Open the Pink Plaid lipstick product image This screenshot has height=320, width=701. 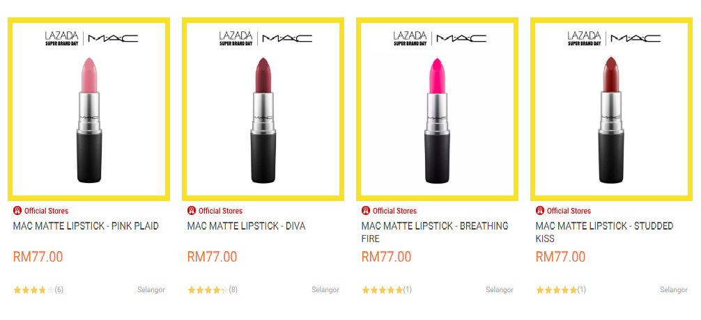tap(89, 109)
